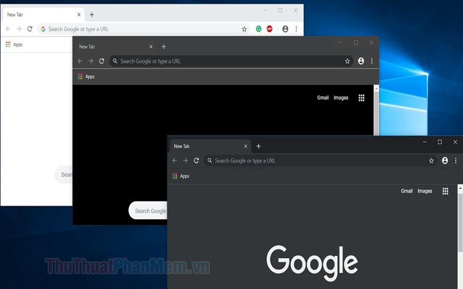Viewport: 463px width, 289px height.
Task: Click URL bar in middle black Chrome window
Action: coord(231,61)
